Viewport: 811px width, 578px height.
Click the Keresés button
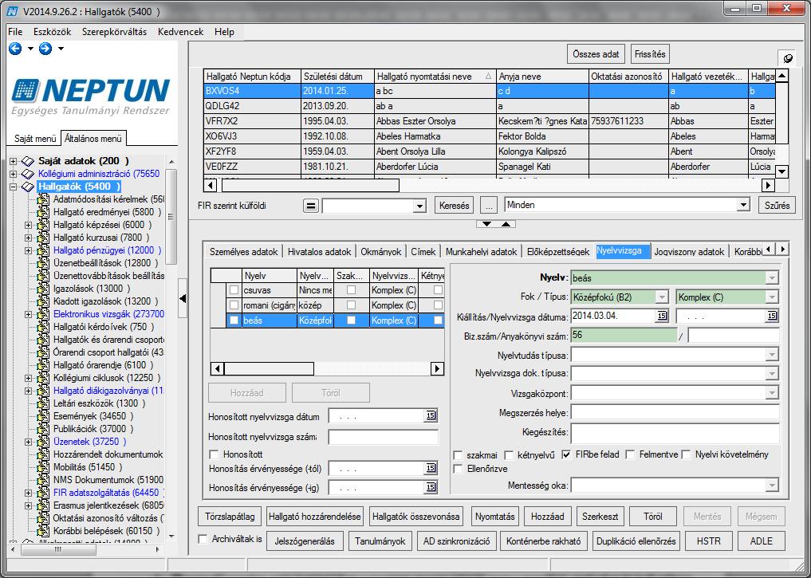pos(454,206)
